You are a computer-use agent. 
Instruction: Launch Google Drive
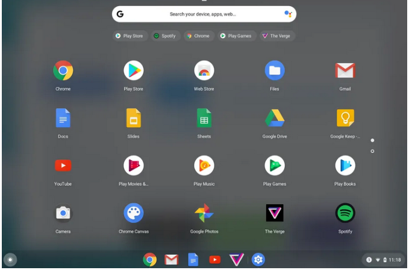pyautogui.click(x=275, y=118)
